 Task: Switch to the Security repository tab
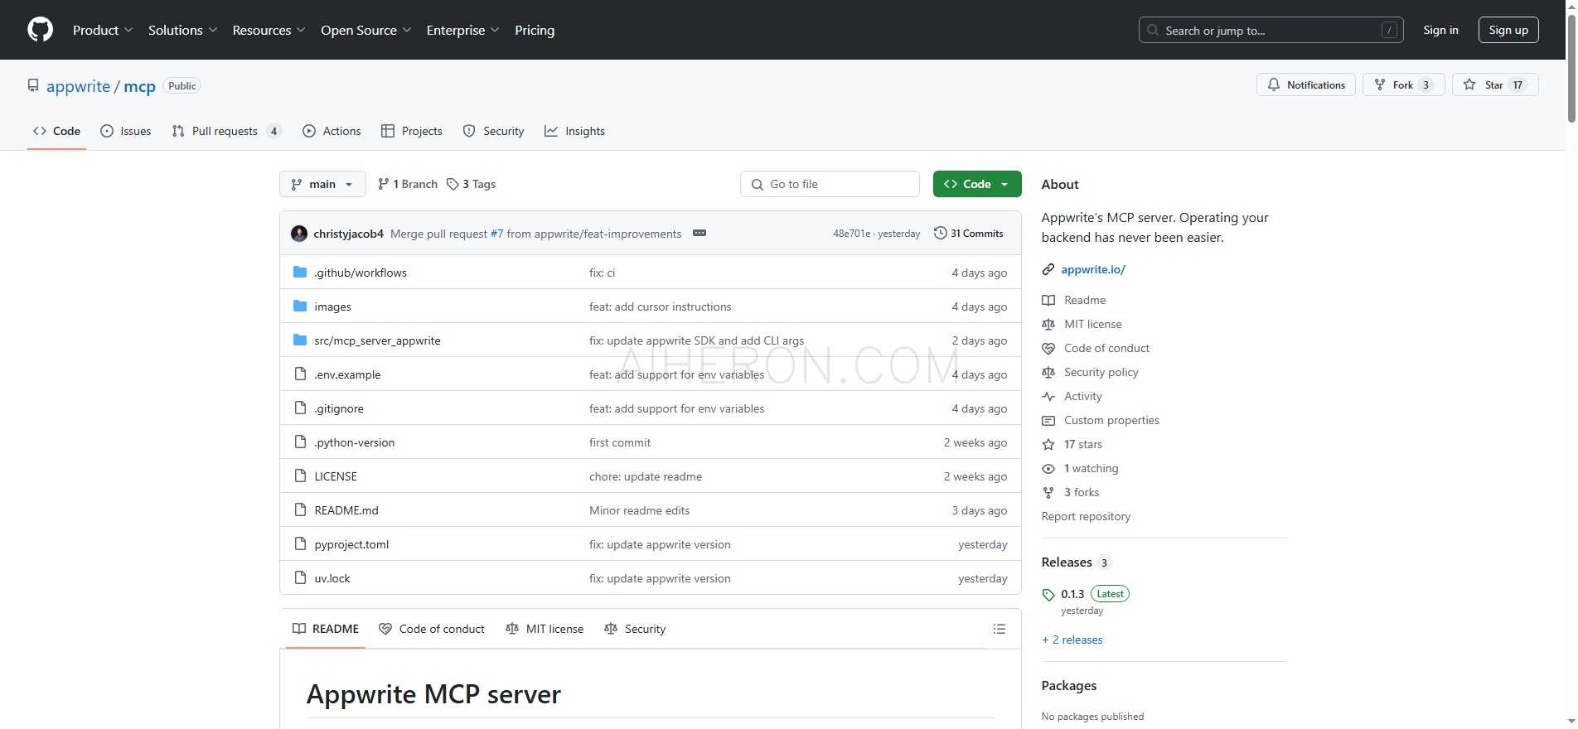click(x=493, y=131)
